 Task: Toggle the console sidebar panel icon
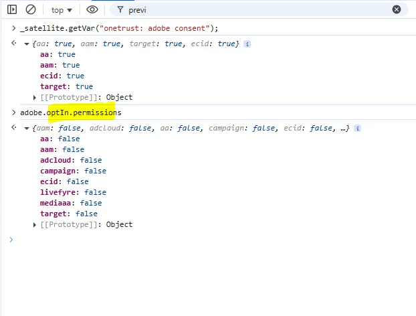coord(12,10)
